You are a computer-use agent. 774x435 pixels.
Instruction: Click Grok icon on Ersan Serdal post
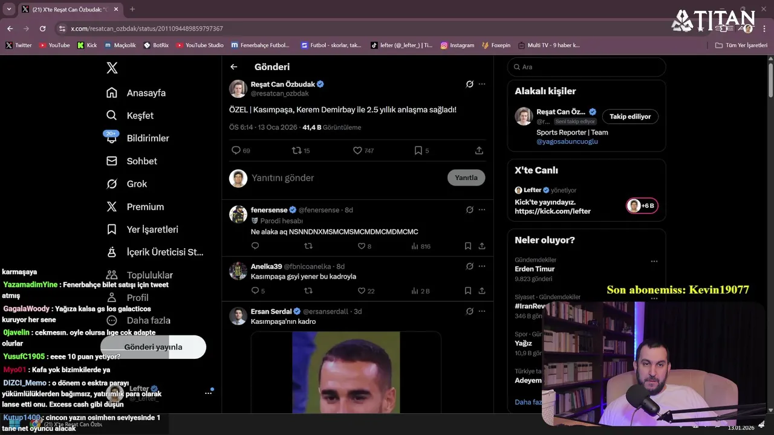tap(469, 311)
